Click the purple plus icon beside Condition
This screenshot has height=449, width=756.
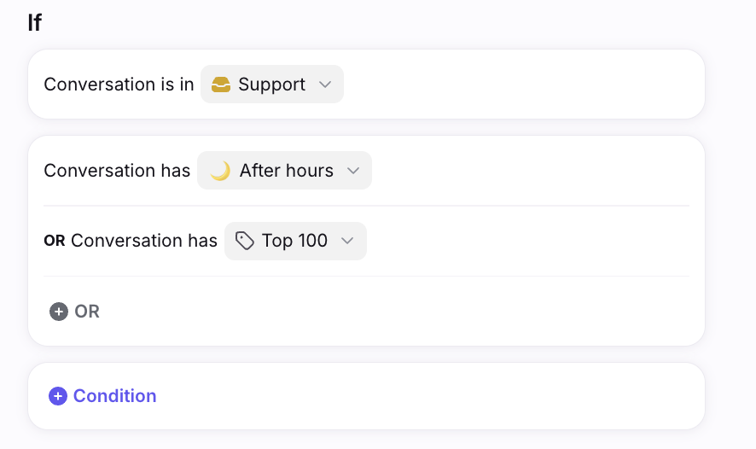[x=58, y=396]
